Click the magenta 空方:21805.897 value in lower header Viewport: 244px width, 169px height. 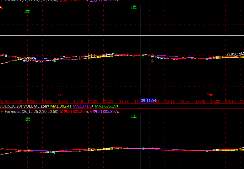tap(103, 112)
